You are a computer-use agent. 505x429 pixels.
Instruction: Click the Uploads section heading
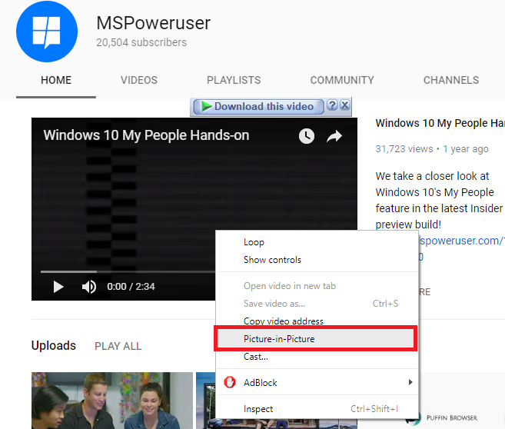coord(54,346)
